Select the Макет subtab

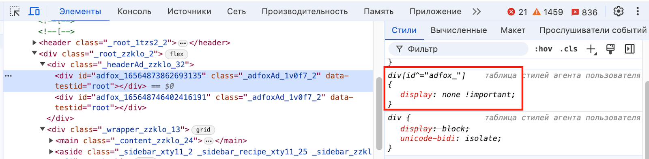[x=513, y=30]
